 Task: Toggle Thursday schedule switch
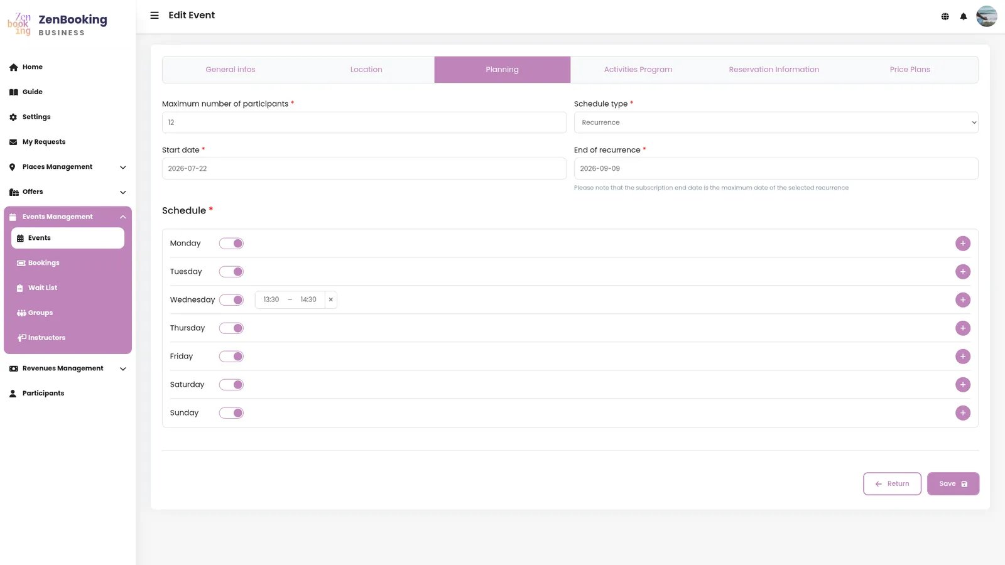click(x=231, y=328)
